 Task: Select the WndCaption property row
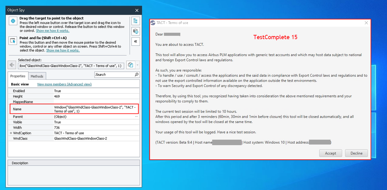[74, 133]
